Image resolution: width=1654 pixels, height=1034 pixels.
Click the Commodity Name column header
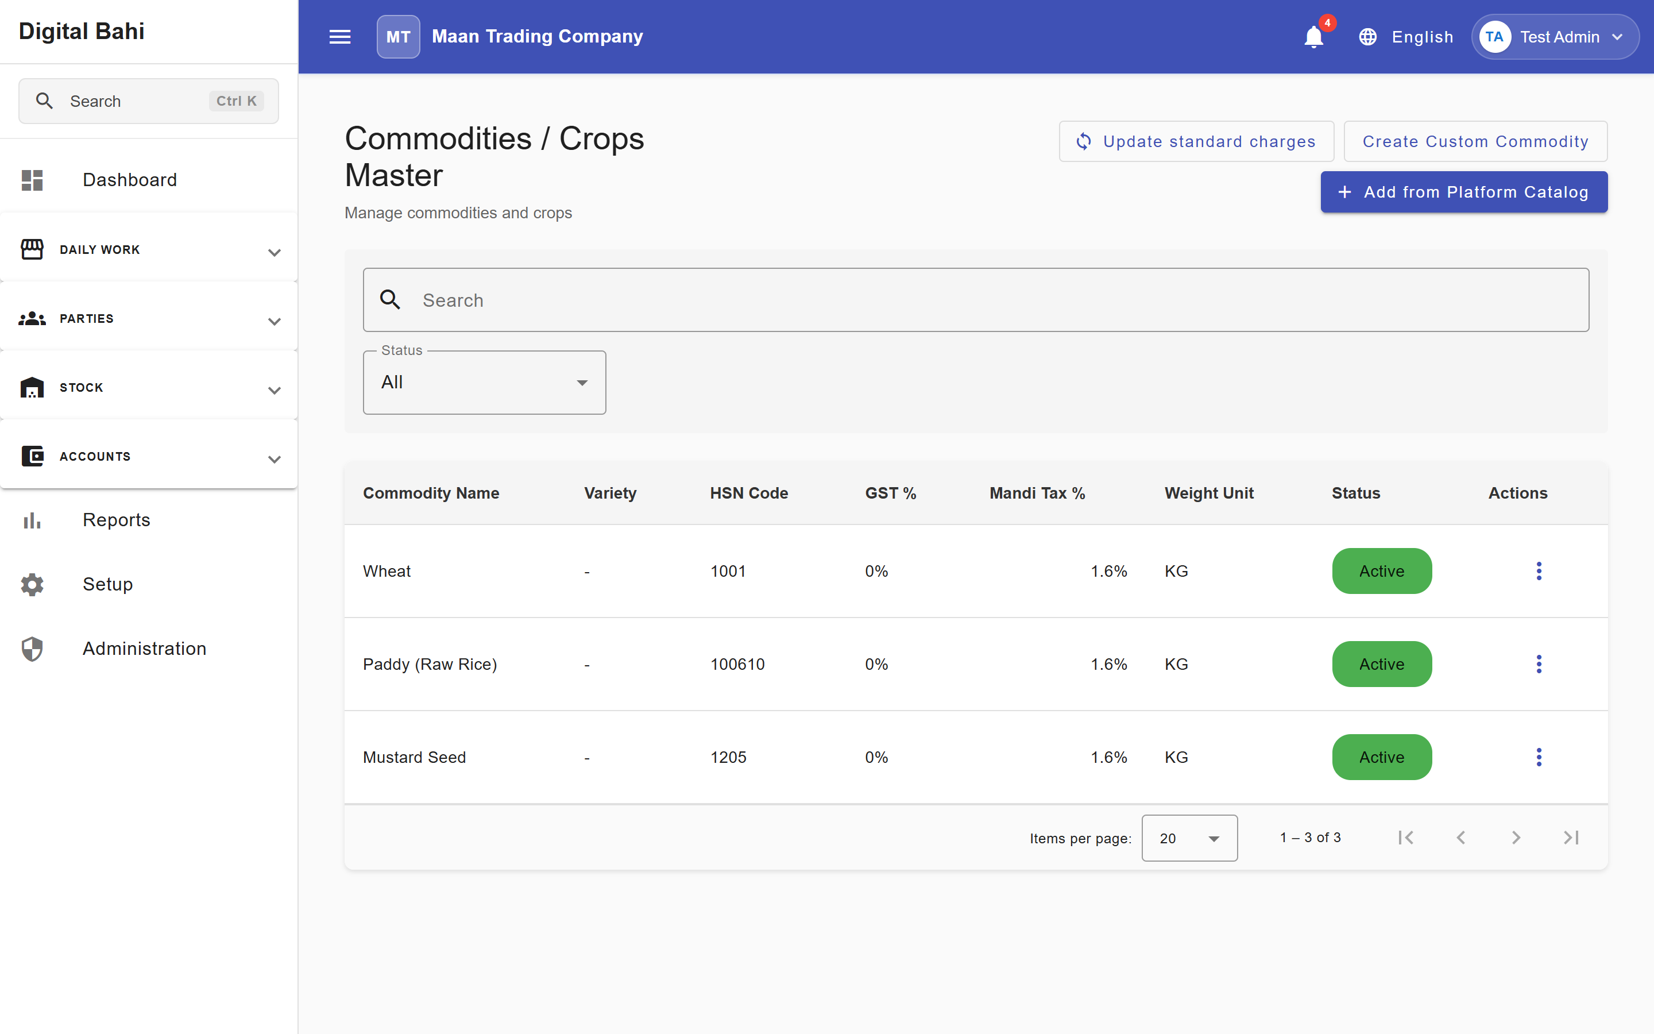coord(431,493)
